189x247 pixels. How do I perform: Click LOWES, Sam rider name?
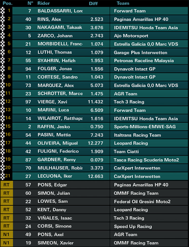[53, 201]
